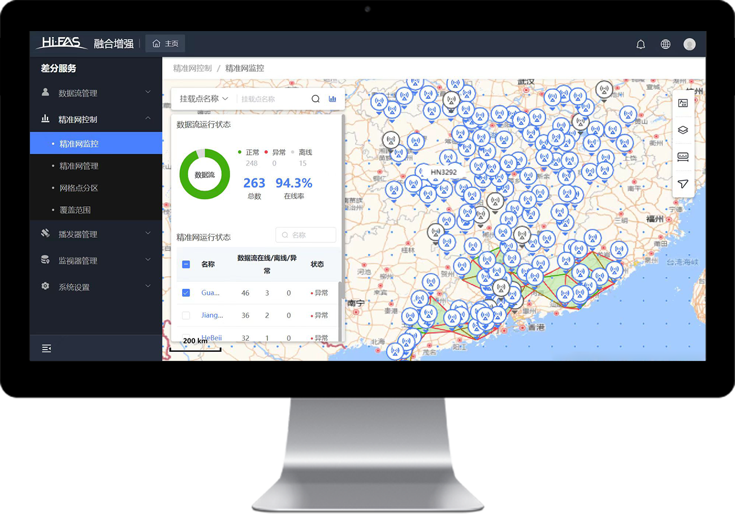Select the map ruler measurement tool
The height and width of the screenshot is (514, 735).
tap(683, 157)
